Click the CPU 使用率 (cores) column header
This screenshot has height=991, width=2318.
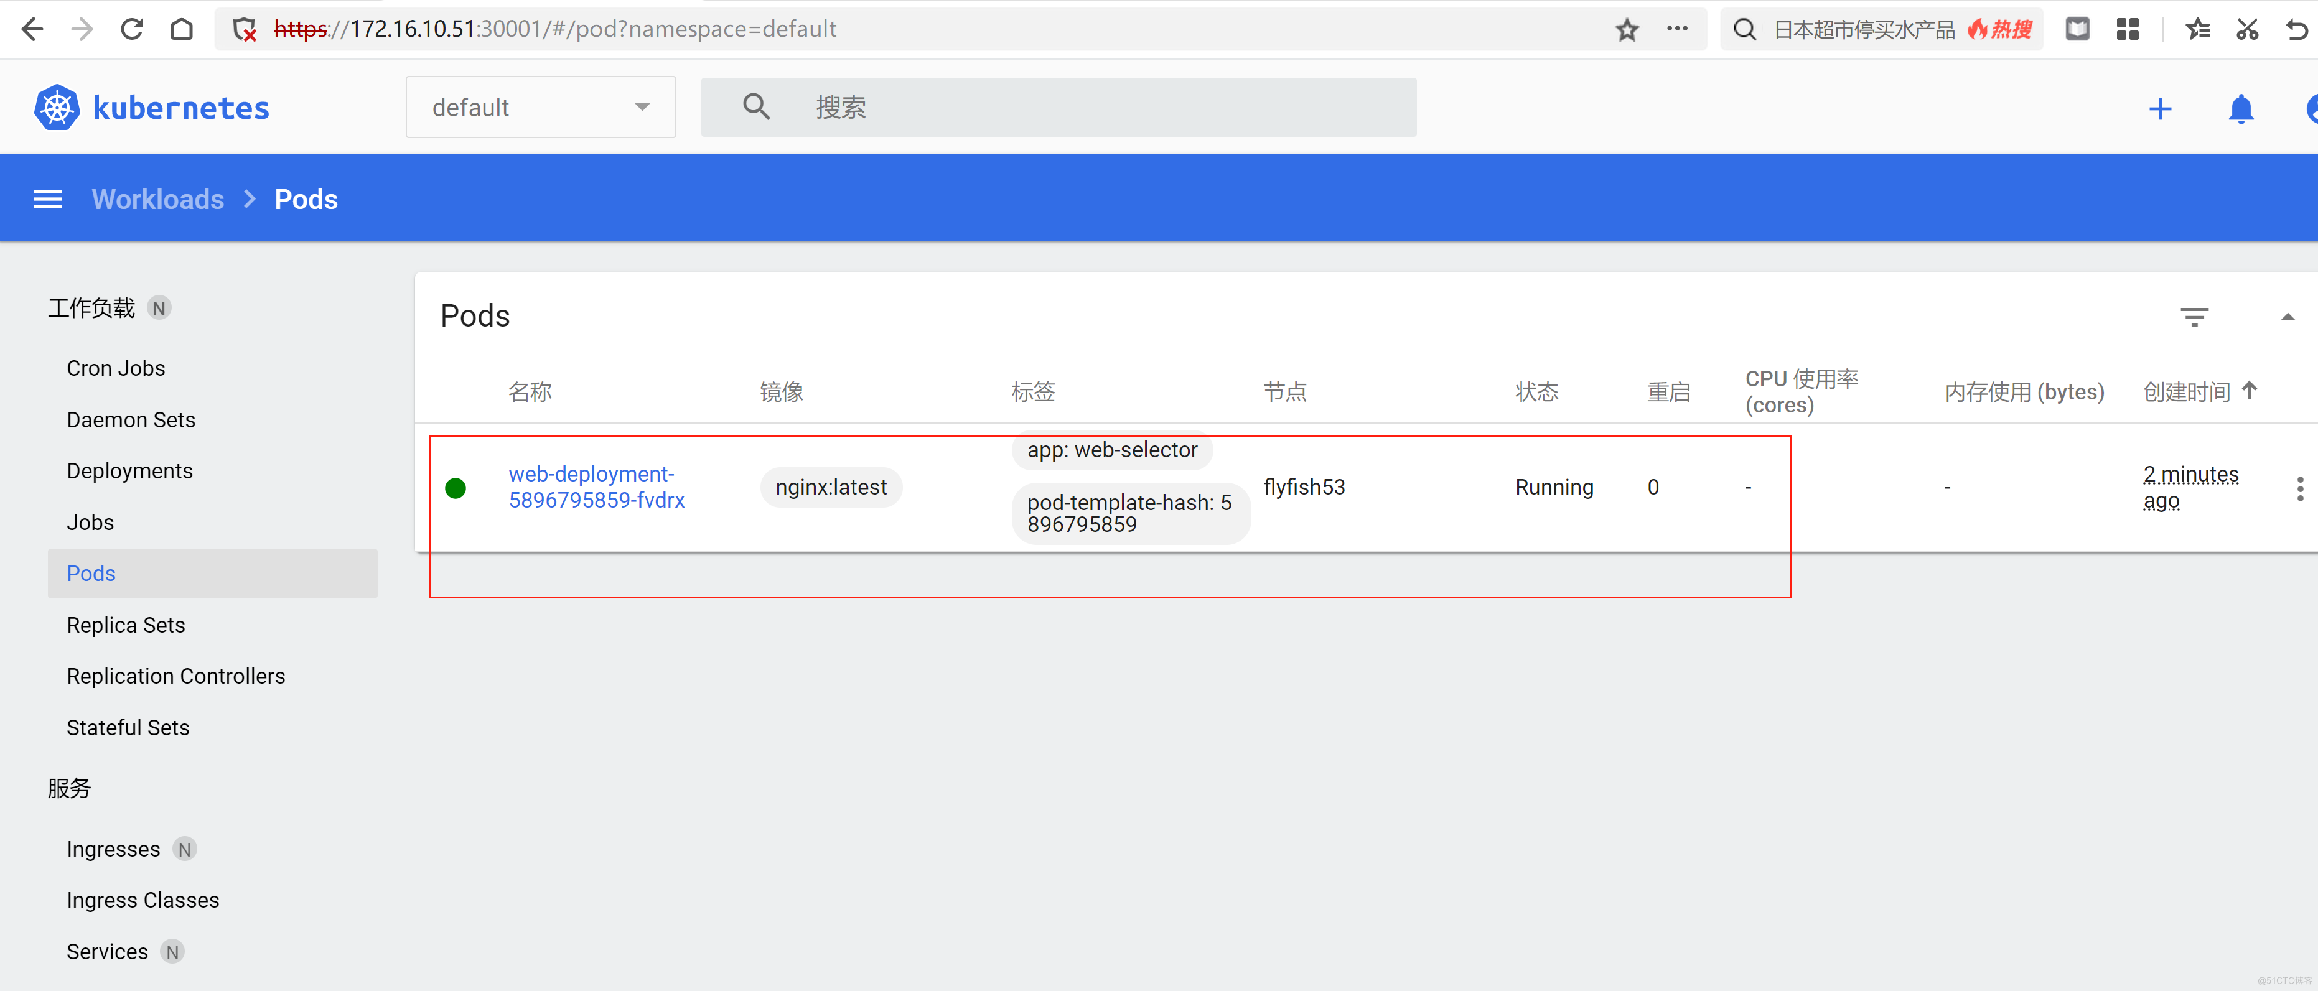pos(1802,391)
